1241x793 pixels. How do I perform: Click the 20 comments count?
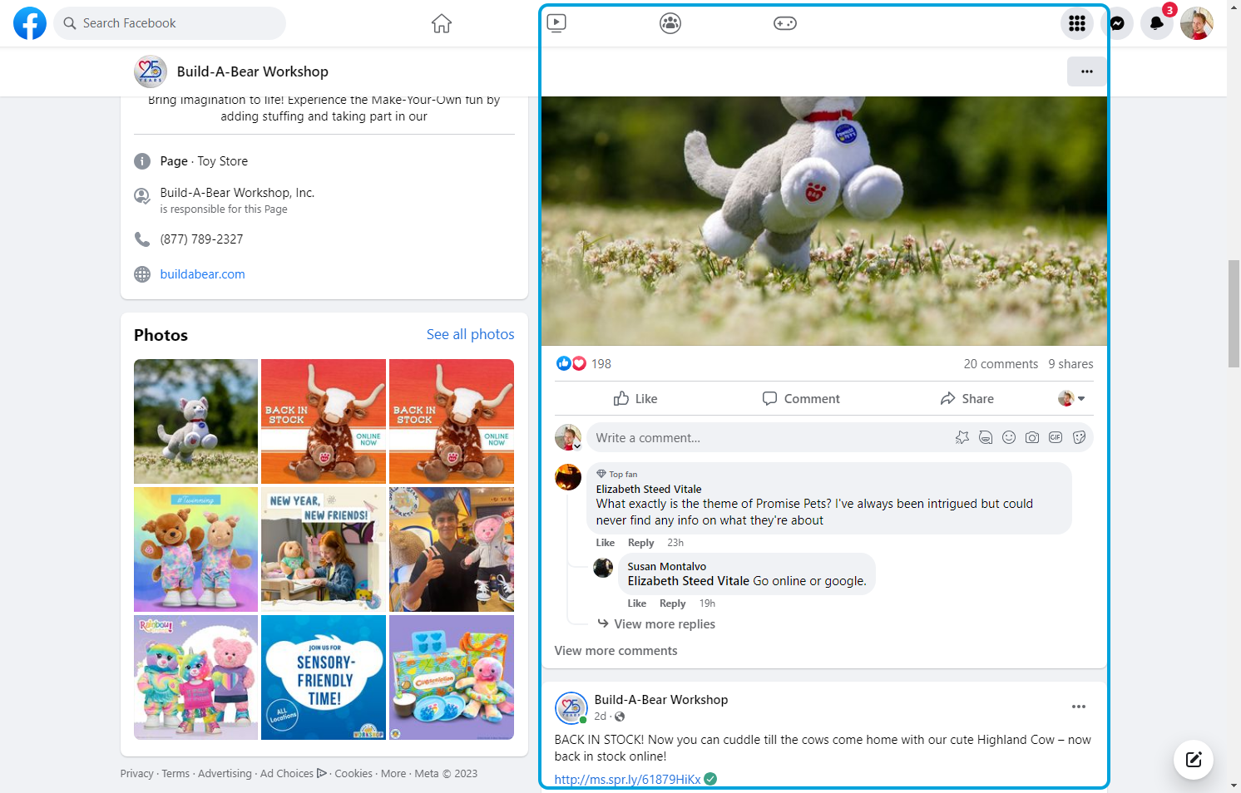(1001, 364)
